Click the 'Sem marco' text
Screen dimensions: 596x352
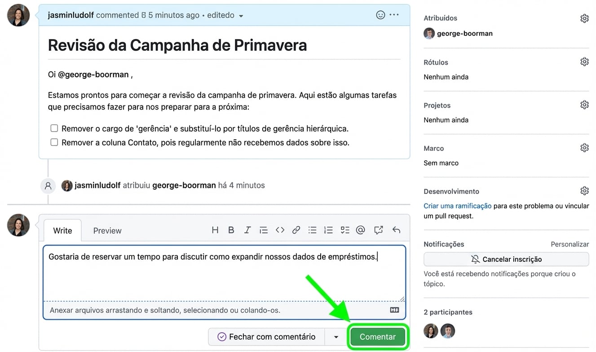(x=441, y=163)
